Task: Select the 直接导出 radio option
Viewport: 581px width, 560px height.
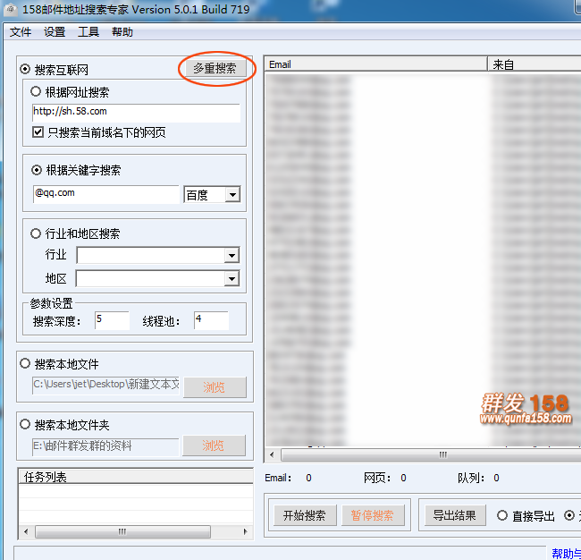Action: [502, 515]
